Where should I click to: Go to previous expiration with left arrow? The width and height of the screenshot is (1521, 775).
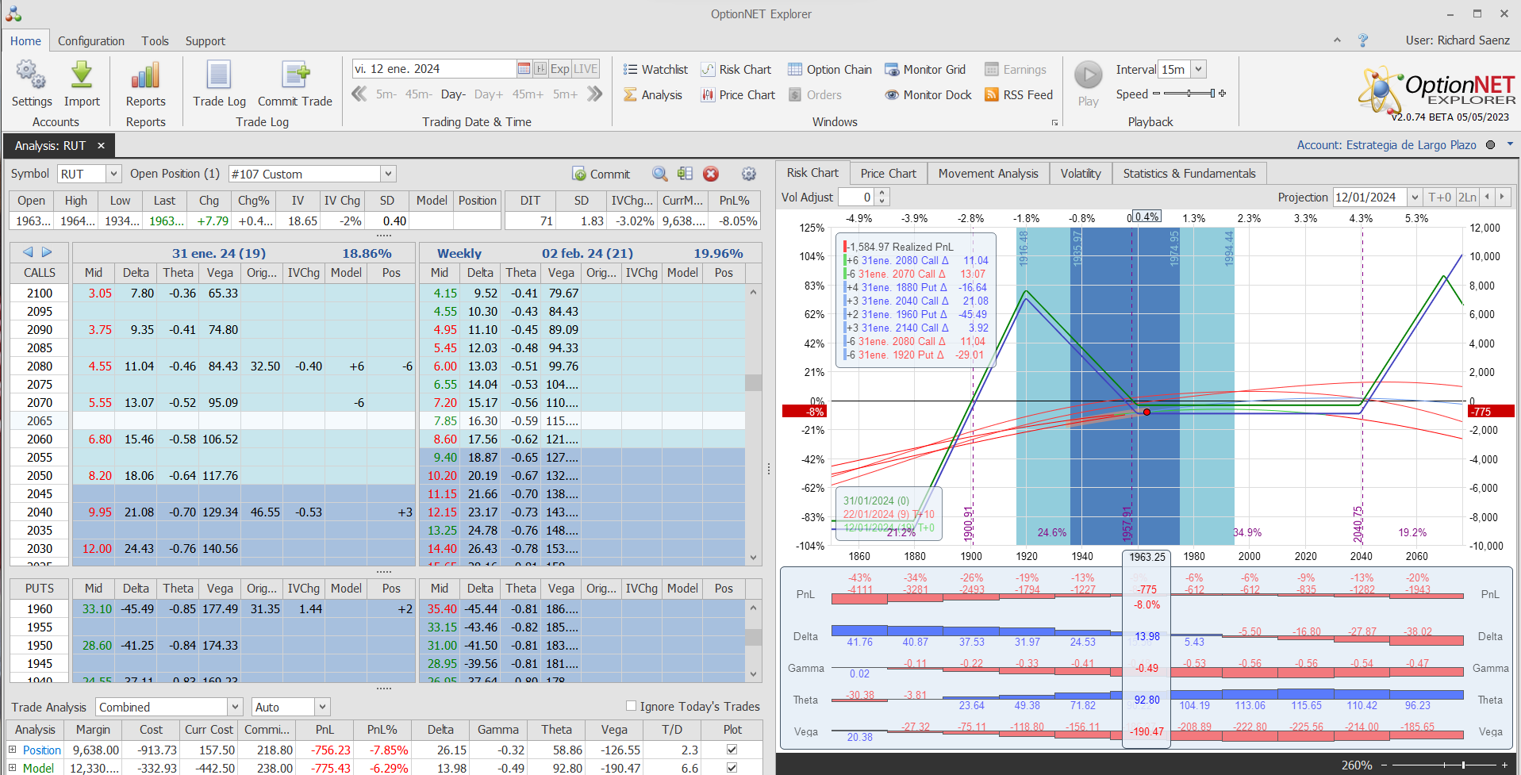pos(28,252)
